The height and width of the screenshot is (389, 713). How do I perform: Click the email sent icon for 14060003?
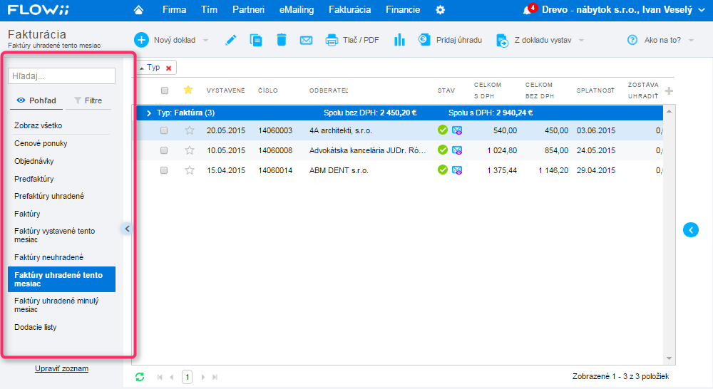point(457,130)
